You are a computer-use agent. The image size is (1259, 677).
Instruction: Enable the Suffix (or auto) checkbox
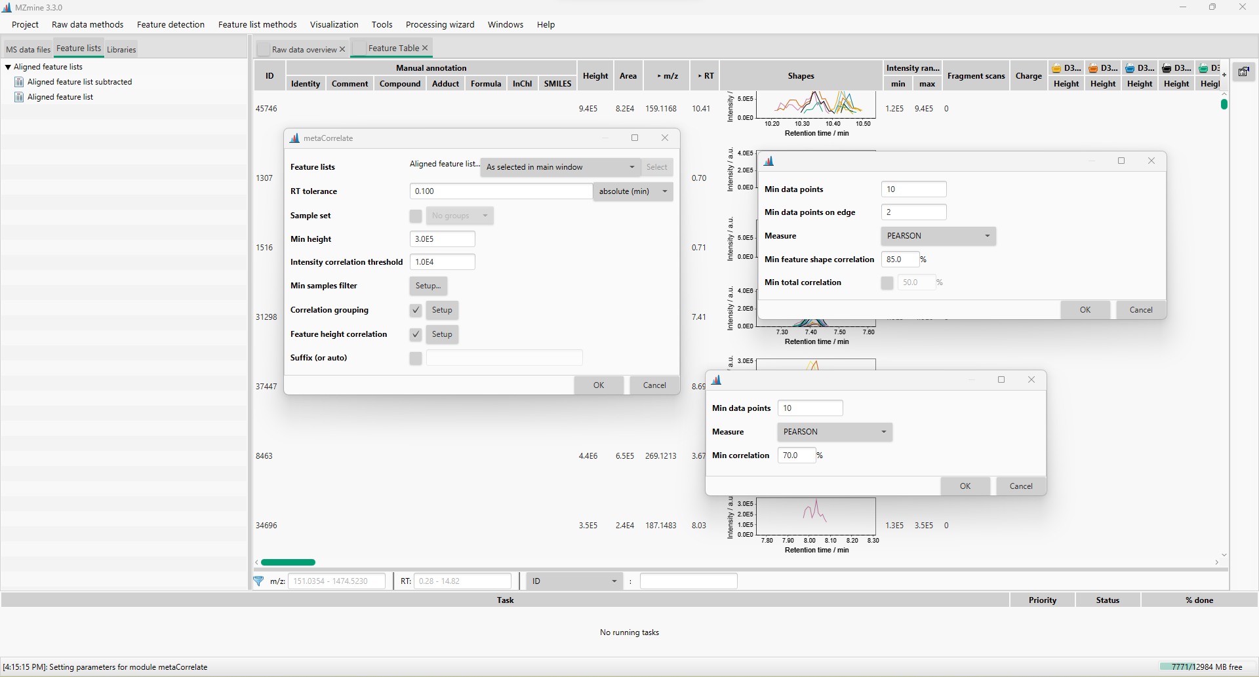(x=415, y=358)
